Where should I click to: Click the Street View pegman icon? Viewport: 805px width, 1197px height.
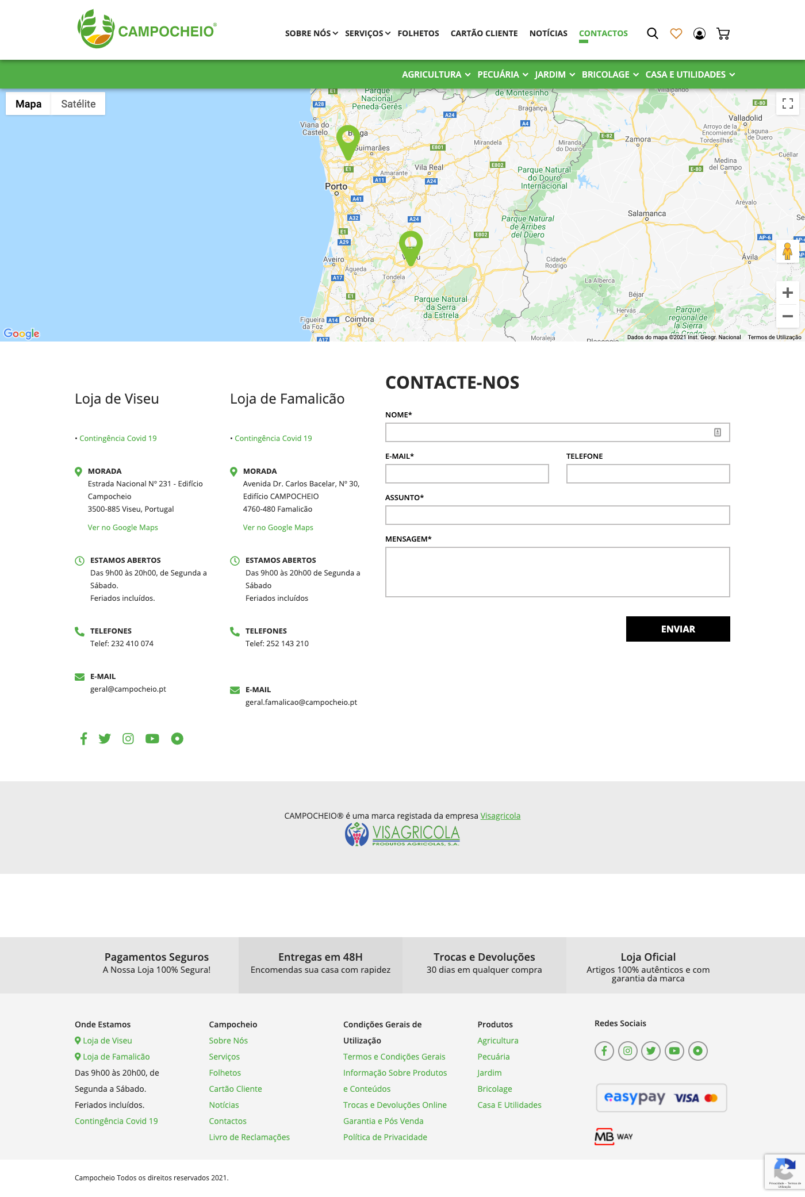[x=787, y=251]
